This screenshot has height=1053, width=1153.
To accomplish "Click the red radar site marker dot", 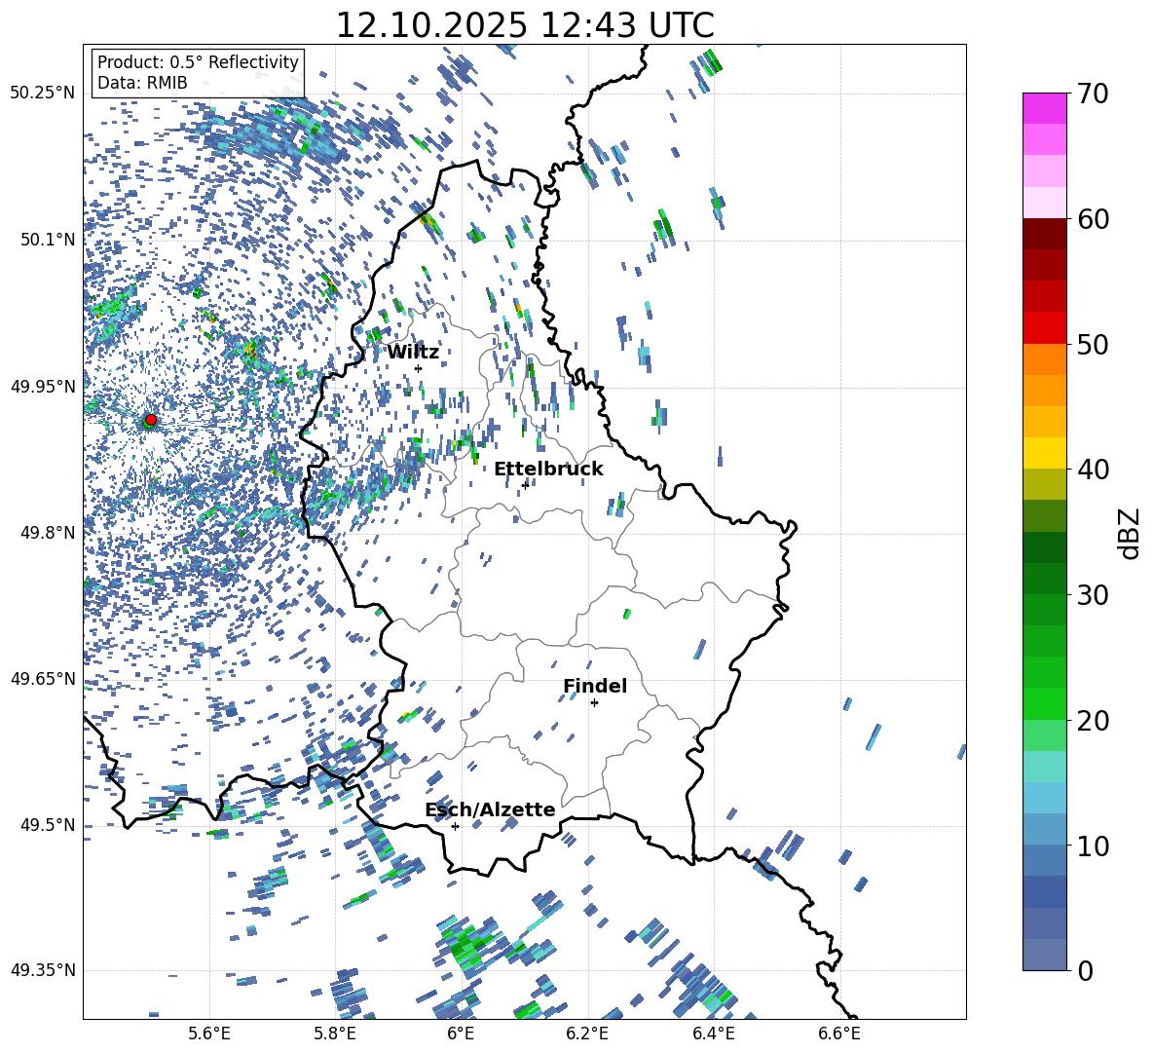I will point(150,420).
